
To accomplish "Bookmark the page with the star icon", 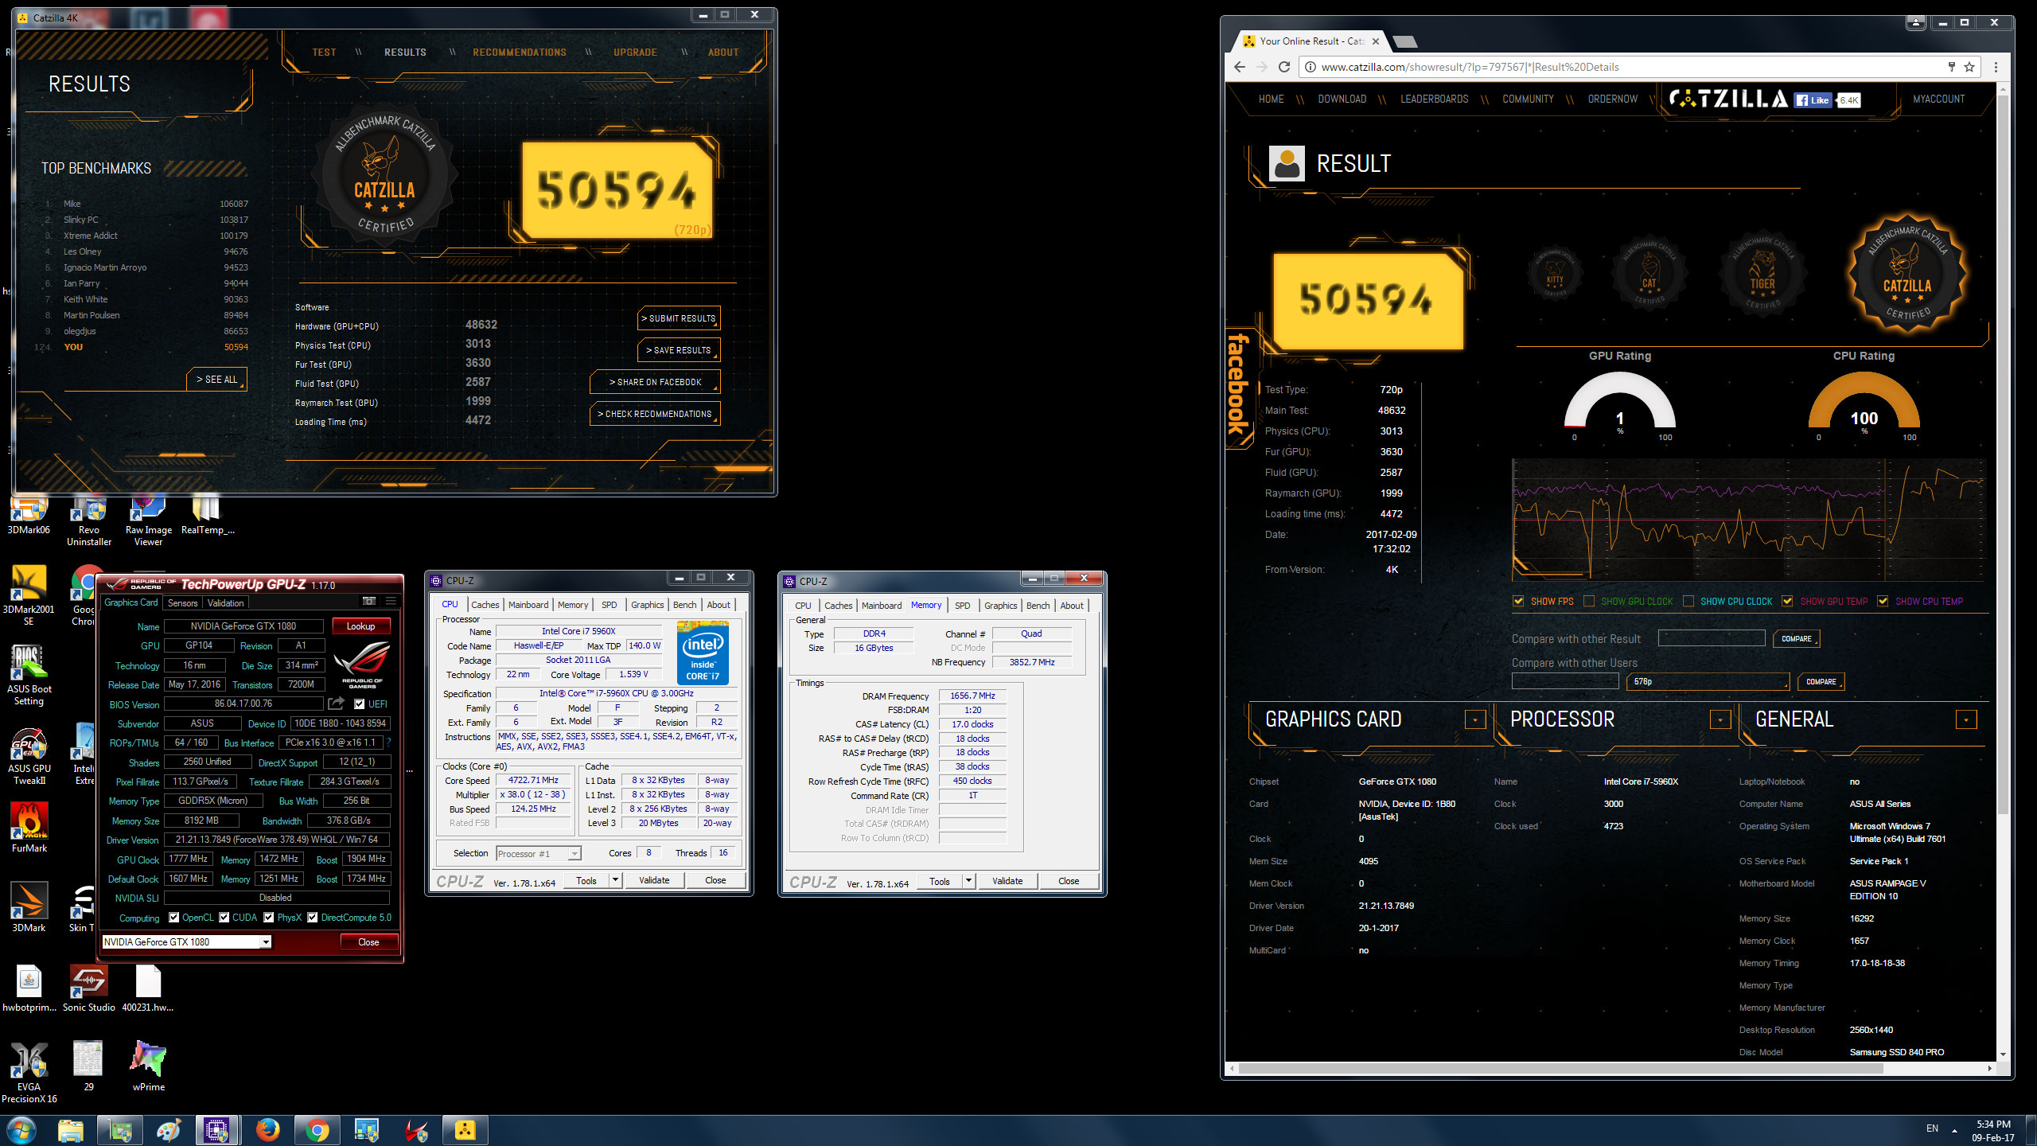I will point(1969,67).
